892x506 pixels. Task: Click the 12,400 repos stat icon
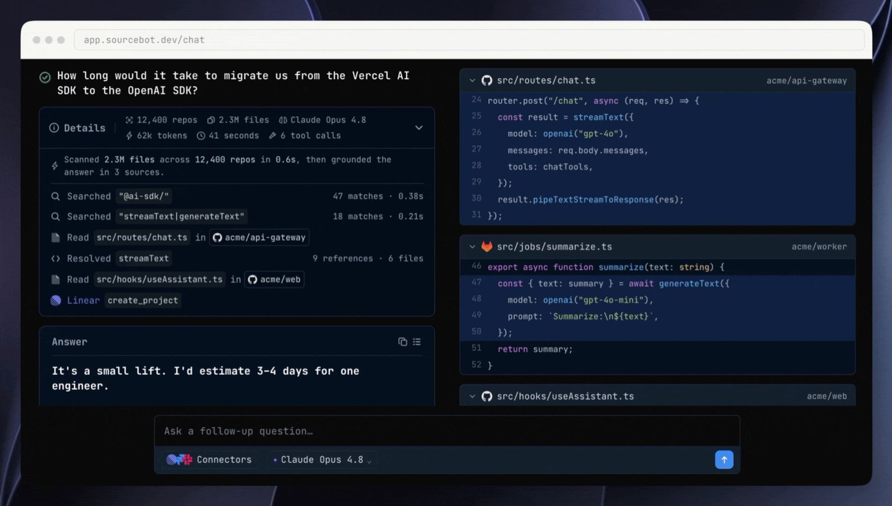(x=129, y=120)
